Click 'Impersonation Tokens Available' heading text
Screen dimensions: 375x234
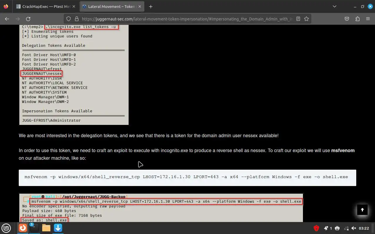[x=57, y=111]
